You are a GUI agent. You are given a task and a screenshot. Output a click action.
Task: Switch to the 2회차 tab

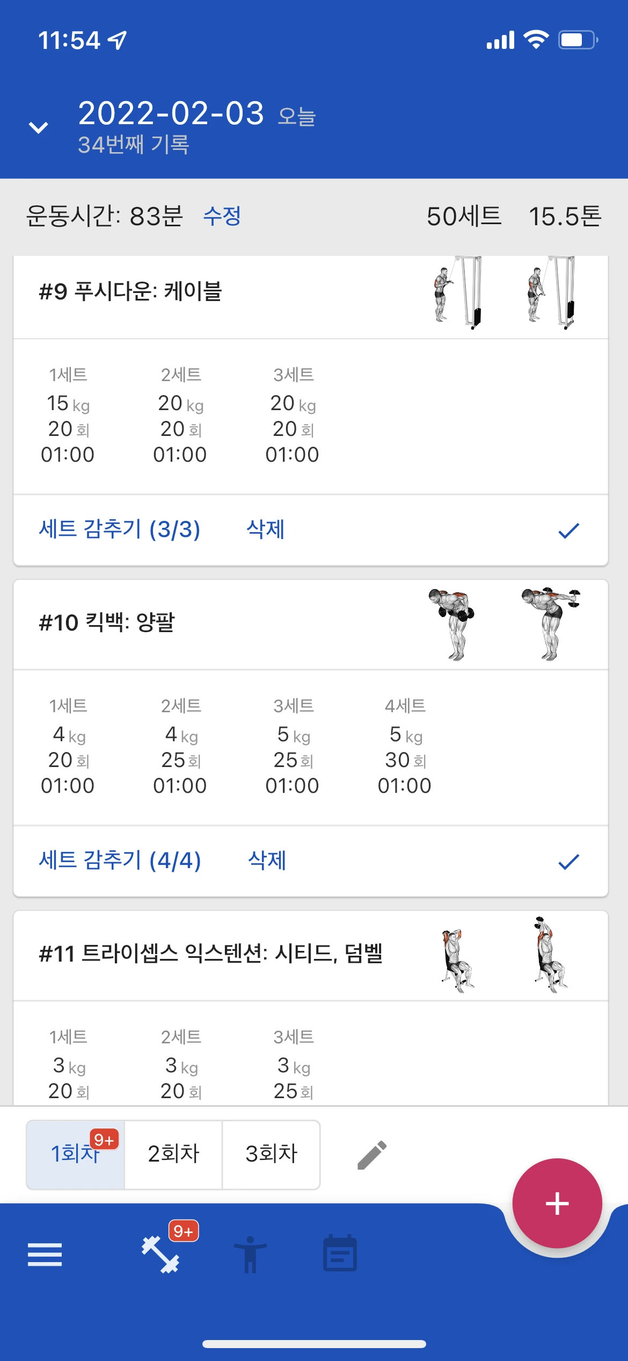[x=173, y=1155]
